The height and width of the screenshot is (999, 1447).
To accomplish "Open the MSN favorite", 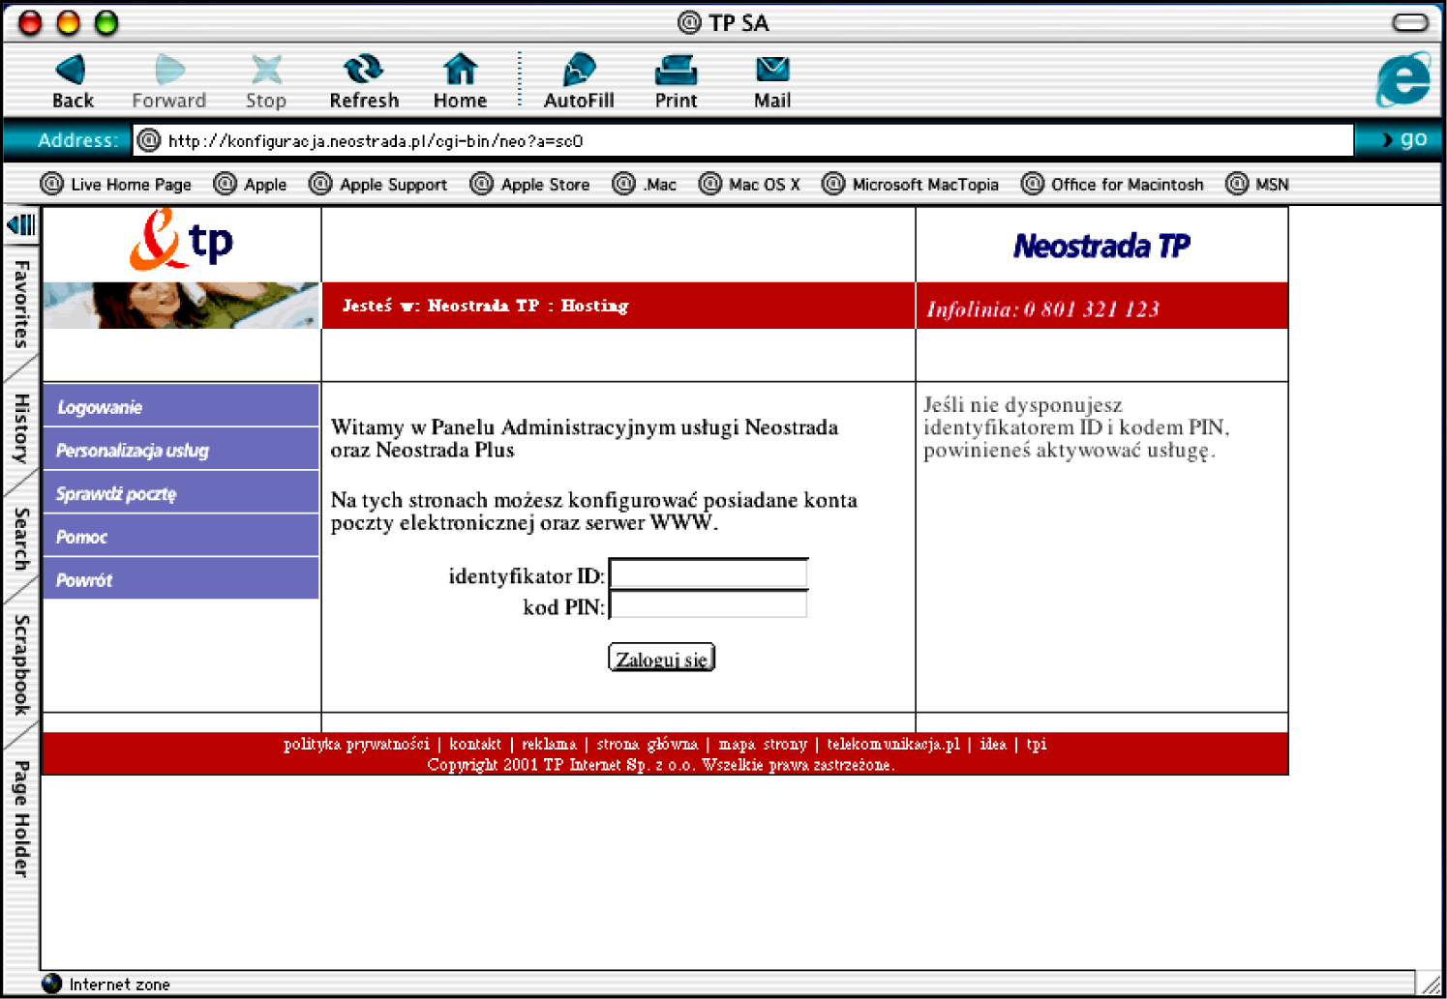I will pos(1257,184).
